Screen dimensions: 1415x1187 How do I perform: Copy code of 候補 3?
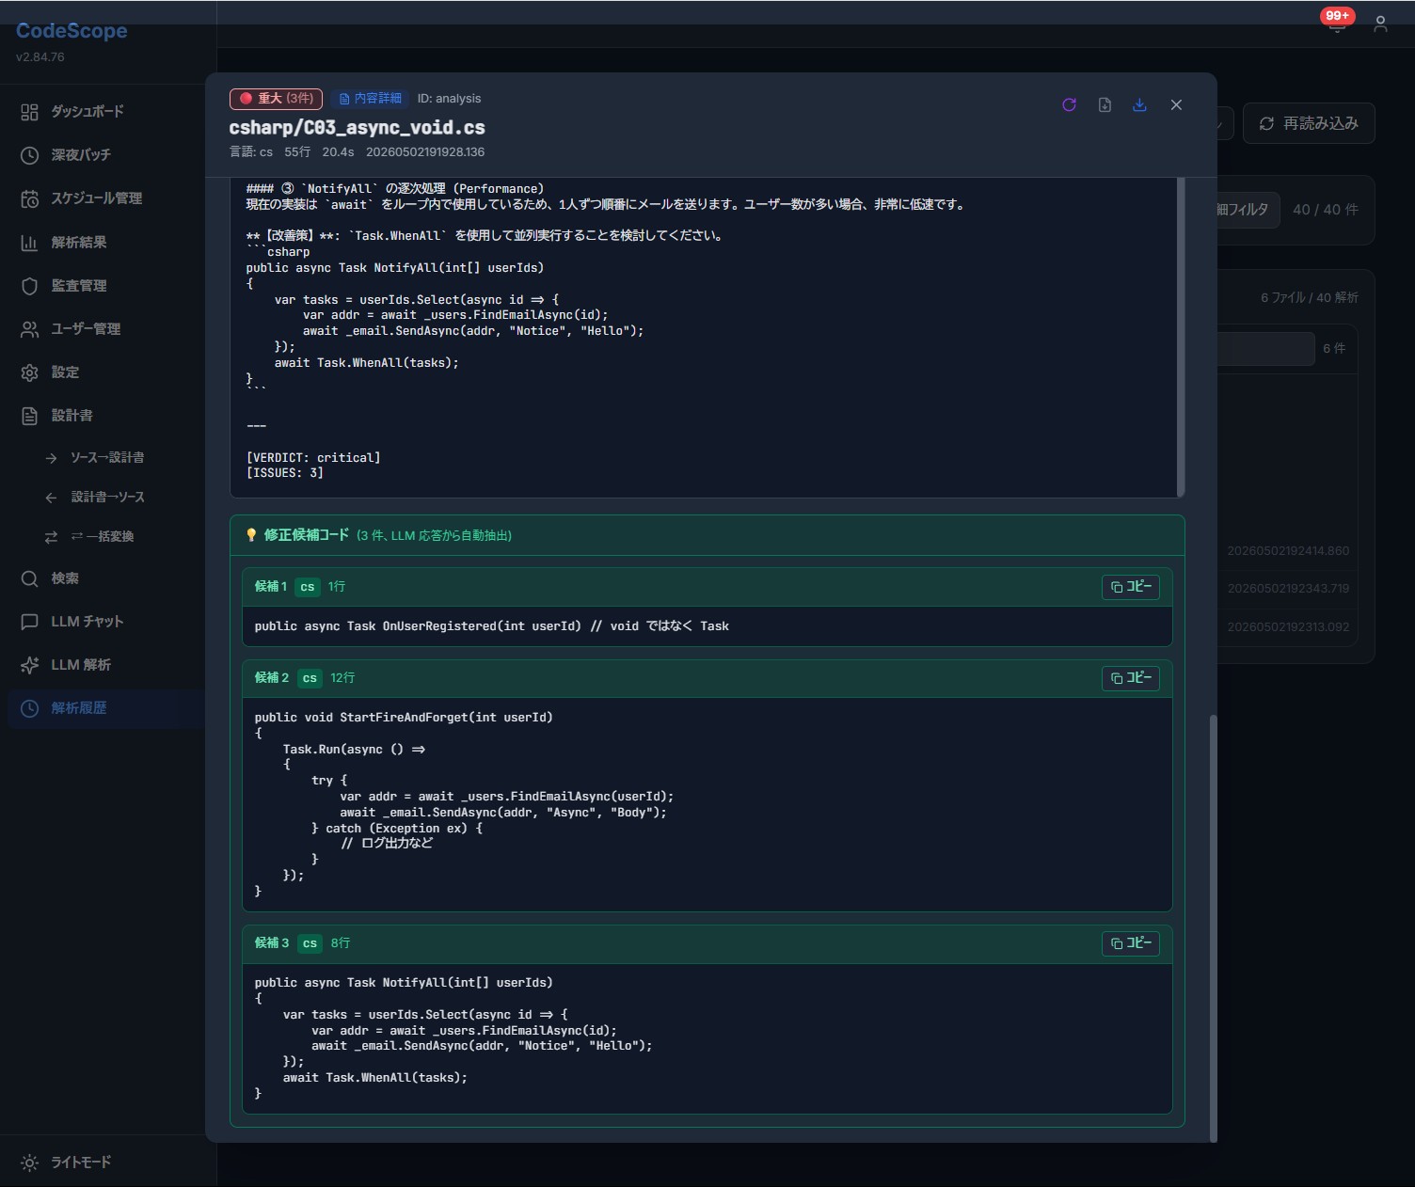point(1131,943)
